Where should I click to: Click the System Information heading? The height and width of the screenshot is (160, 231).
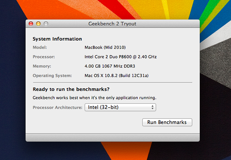click(x=57, y=39)
